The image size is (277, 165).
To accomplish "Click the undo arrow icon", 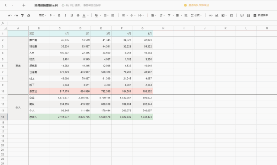I will [10, 16].
